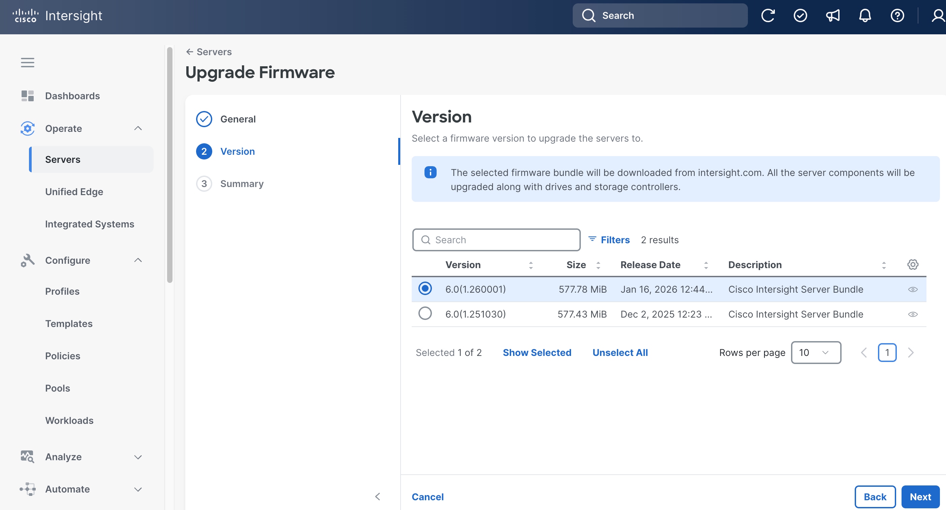Click the info icon in blue banner
Screen dimensions: 946x510
[431, 172]
